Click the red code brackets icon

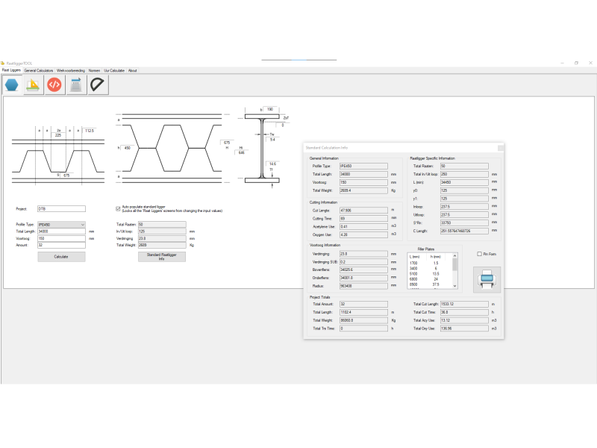coord(54,84)
